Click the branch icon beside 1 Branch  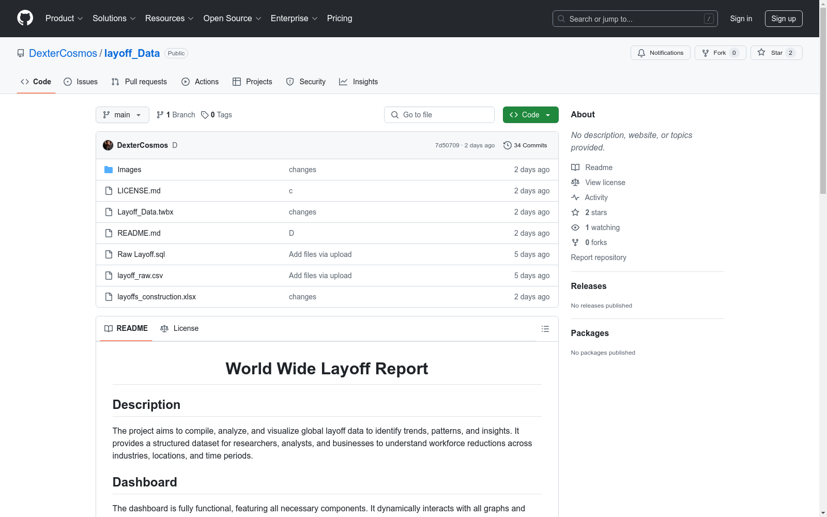160,115
